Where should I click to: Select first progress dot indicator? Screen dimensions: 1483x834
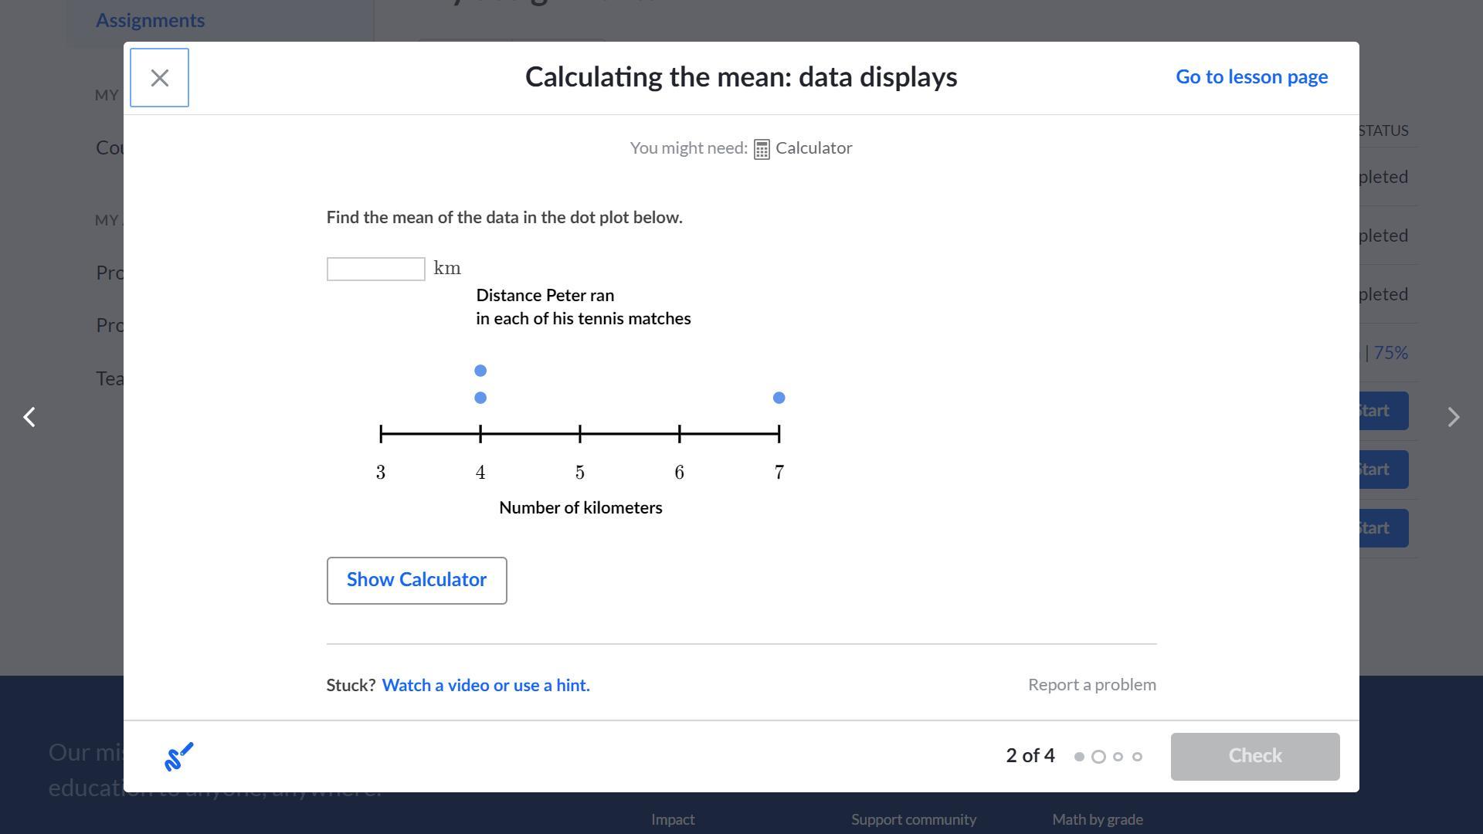1079,757
